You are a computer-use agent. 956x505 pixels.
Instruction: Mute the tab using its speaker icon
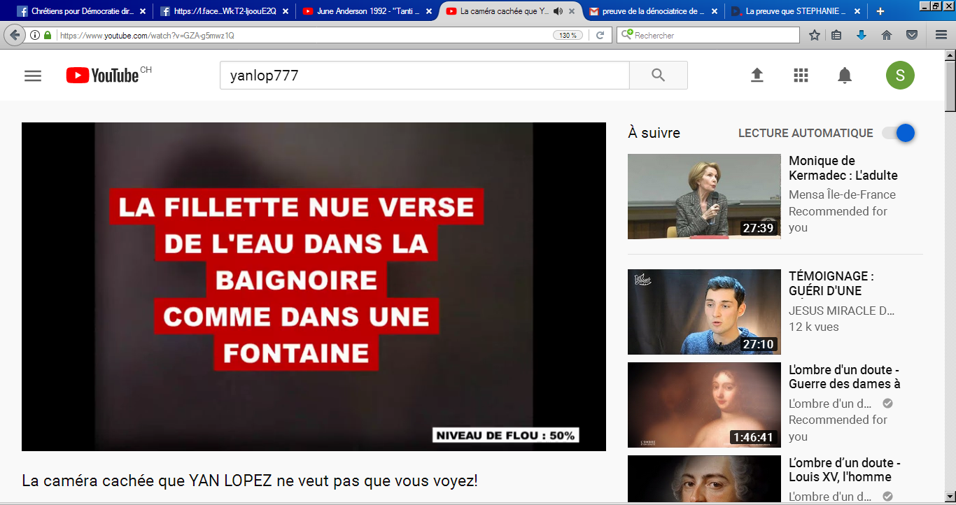click(x=558, y=11)
